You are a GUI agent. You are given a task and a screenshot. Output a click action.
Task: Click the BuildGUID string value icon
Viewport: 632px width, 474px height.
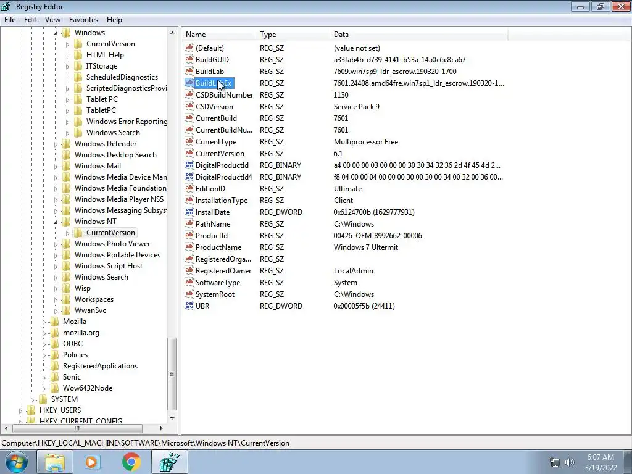click(x=189, y=59)
